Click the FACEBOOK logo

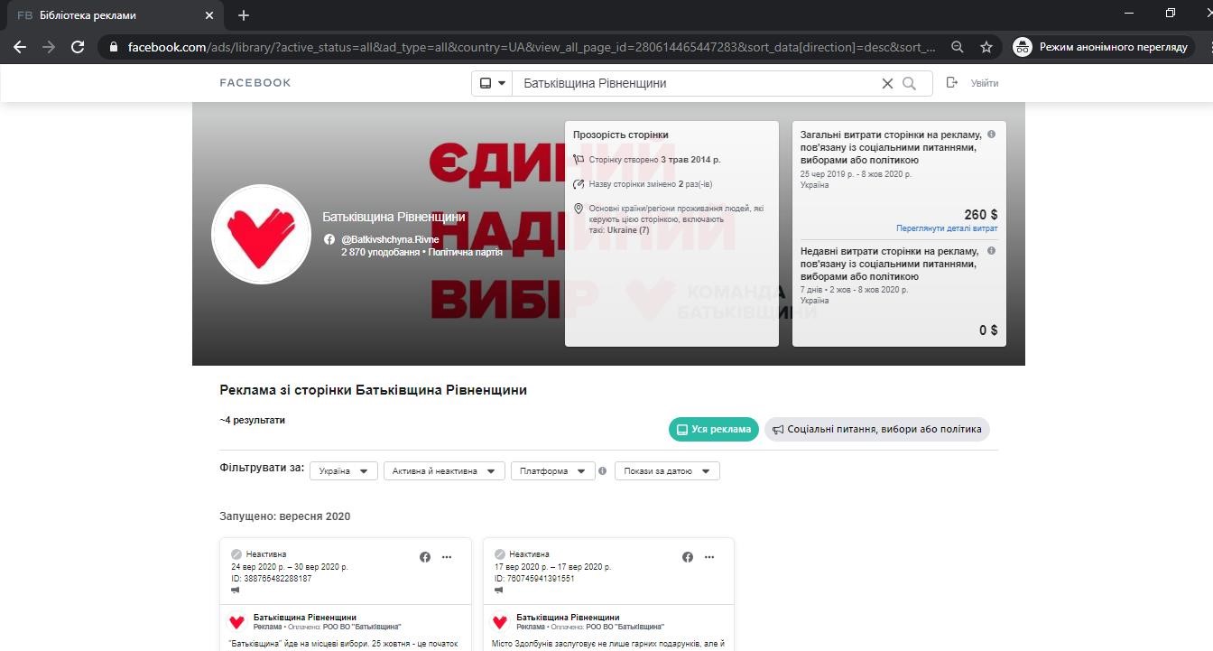[x=255, y=83]
